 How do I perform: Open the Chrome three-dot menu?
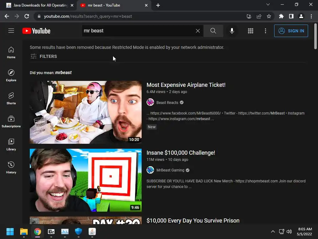[311, 16]
